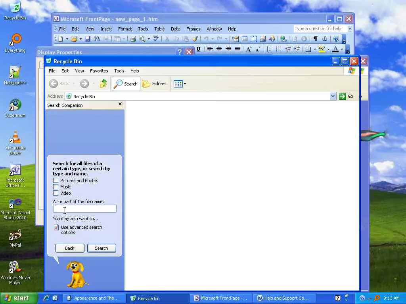
Task: Apply the font color swatch
Action: [x=335, y=49]
